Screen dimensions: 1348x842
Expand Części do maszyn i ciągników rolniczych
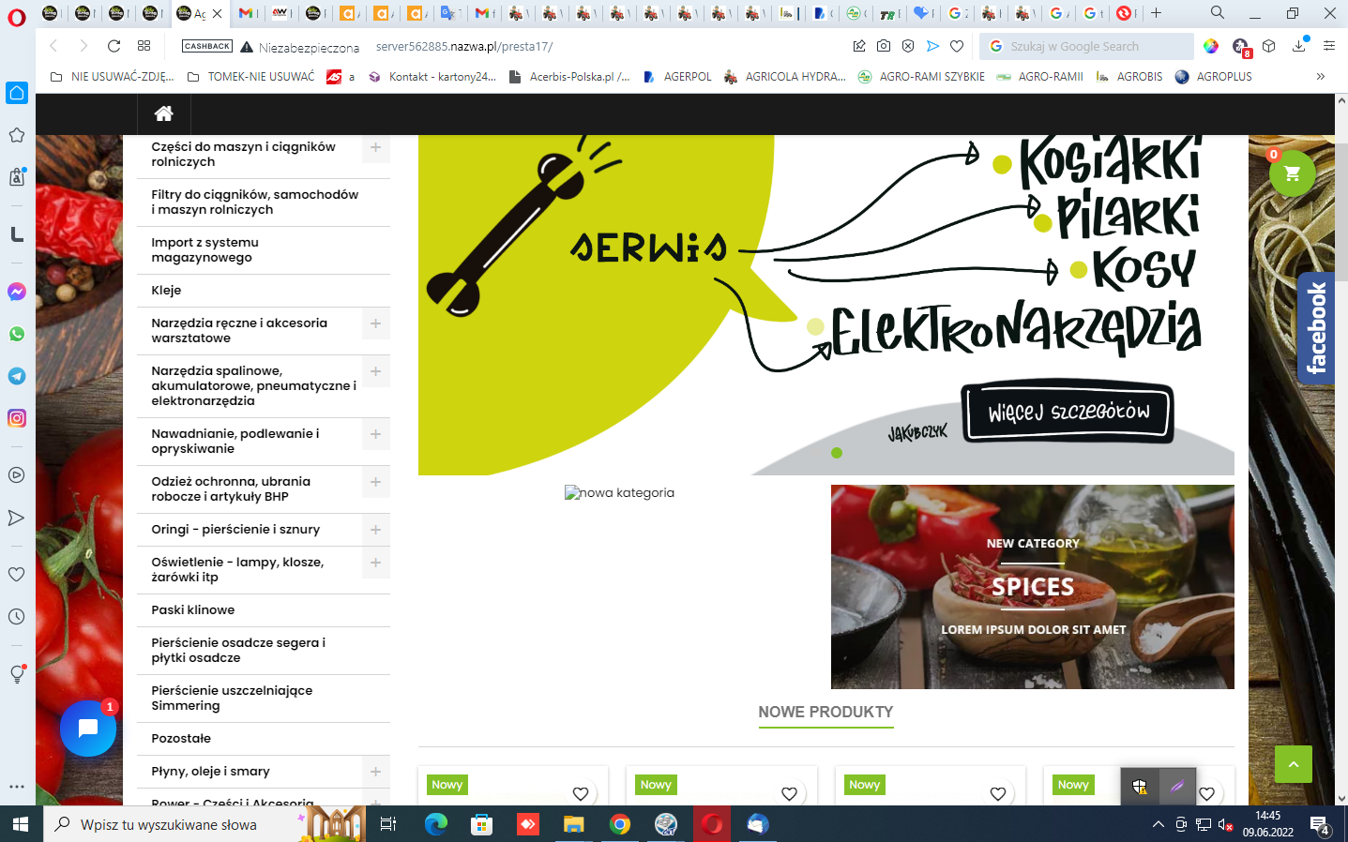(x=376, y=147)
